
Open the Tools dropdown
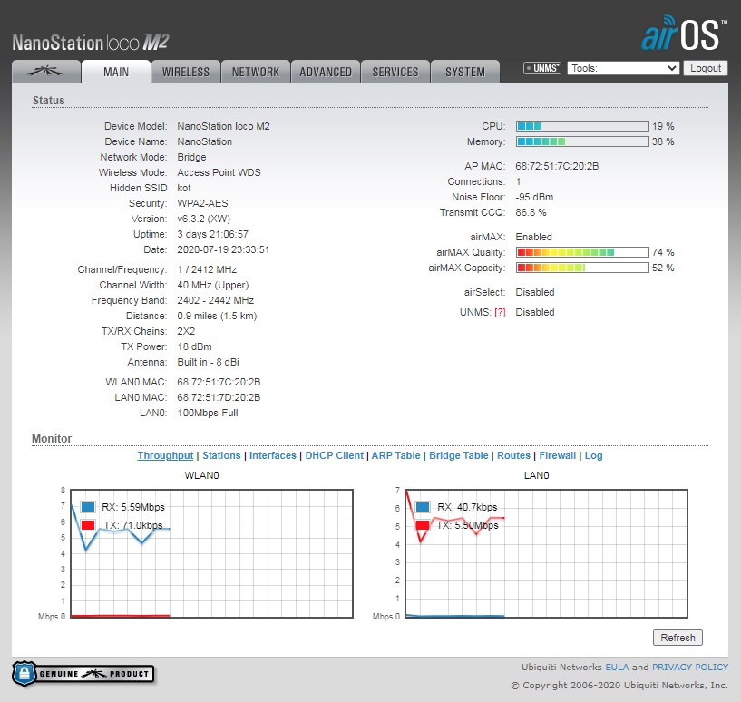(x=623, y=68)
